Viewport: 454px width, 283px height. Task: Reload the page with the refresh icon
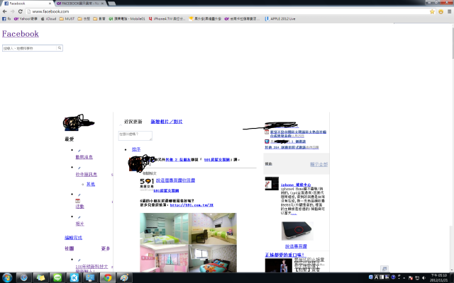pos(21,11)
